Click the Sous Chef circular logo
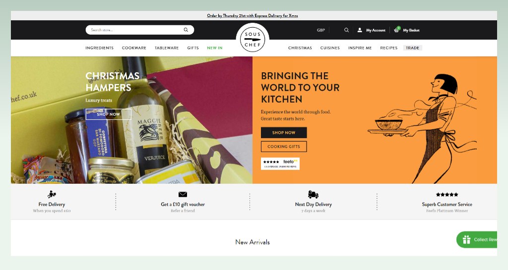Screen dimensions: 508x270 tap(253, 40)
